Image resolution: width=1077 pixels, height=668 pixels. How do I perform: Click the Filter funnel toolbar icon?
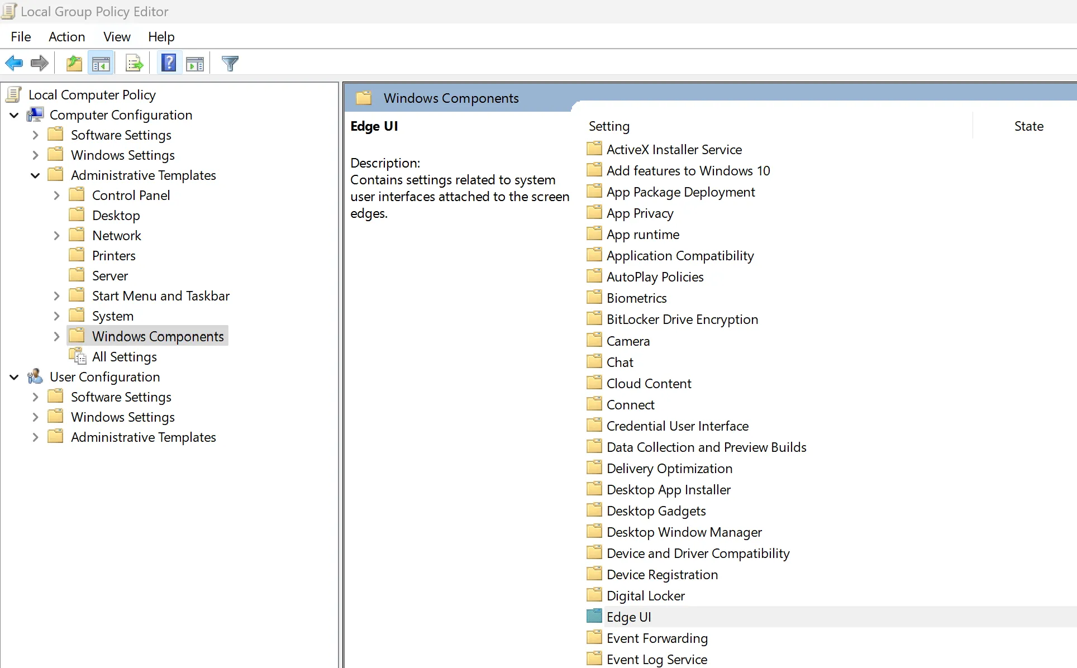pos(230,63)
